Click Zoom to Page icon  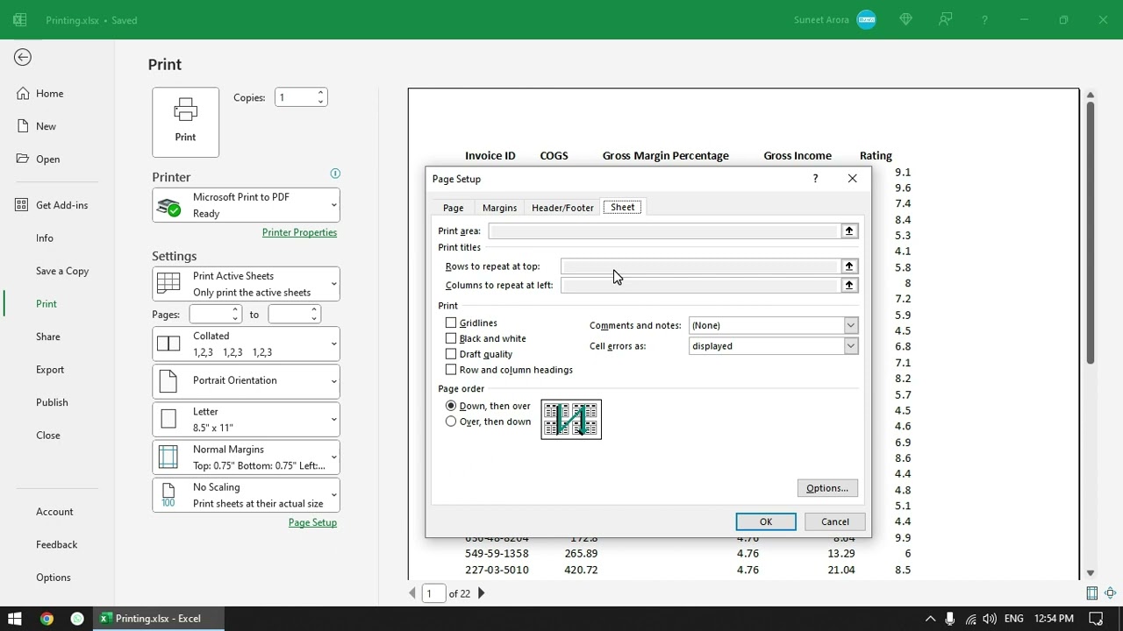click(x=1110, y=593)
